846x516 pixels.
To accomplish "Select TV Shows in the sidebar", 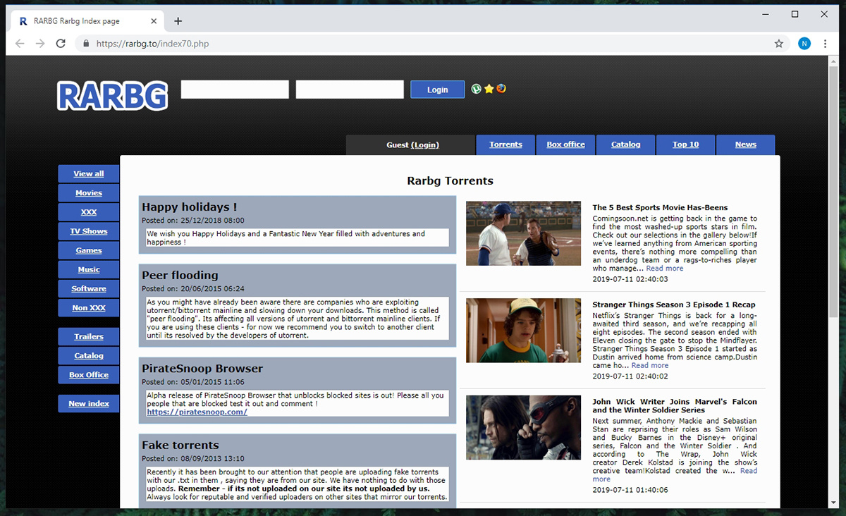I will click(89, 231).
